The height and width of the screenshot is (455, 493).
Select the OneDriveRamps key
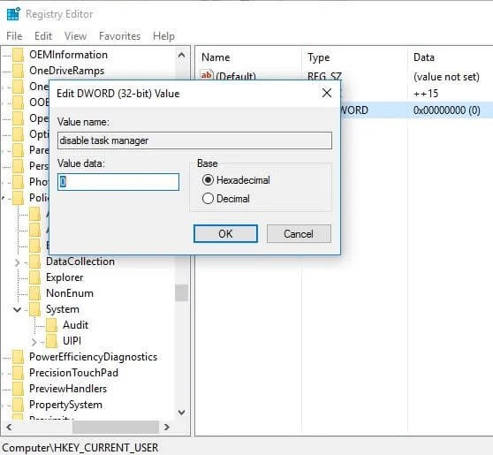tap(66, 71)
